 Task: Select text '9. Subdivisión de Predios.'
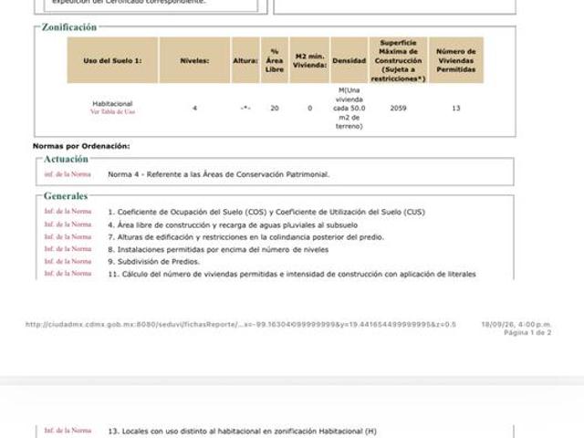pyautogui.click(x=153, y=262)
